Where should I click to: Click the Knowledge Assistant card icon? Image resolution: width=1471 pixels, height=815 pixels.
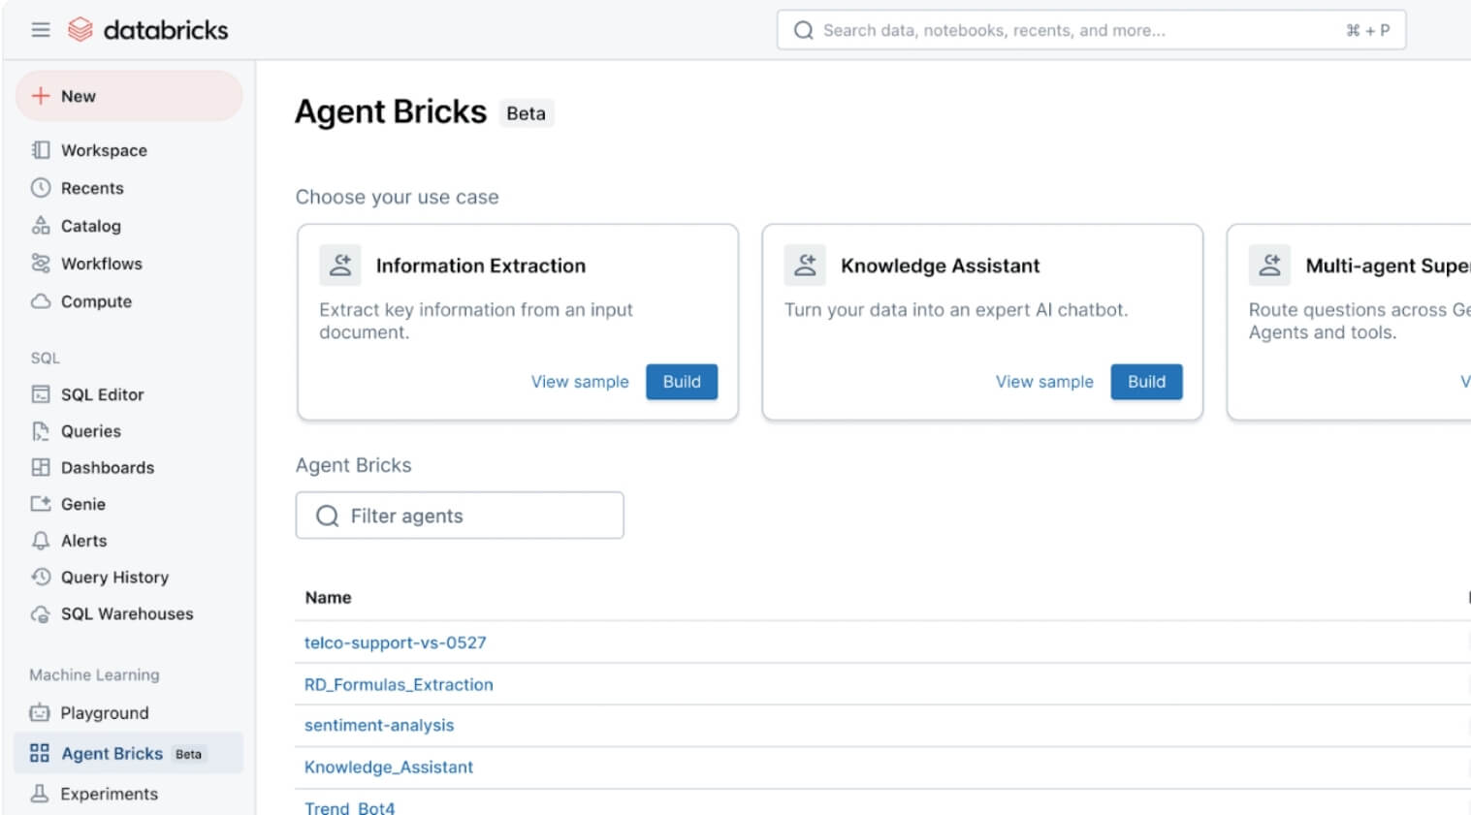805,266
